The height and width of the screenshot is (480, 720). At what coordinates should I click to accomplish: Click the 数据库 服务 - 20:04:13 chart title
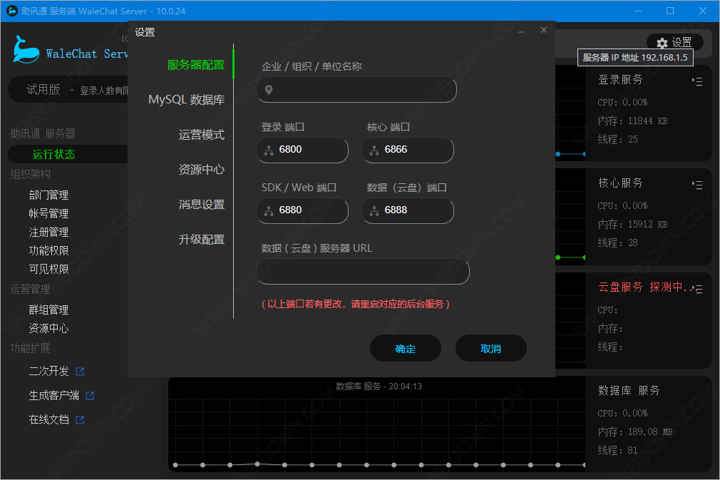(x=379, y=387)
